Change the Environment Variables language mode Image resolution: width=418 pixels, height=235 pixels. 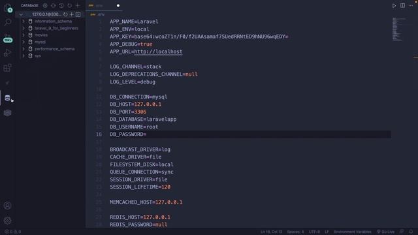tap(353, 232)
